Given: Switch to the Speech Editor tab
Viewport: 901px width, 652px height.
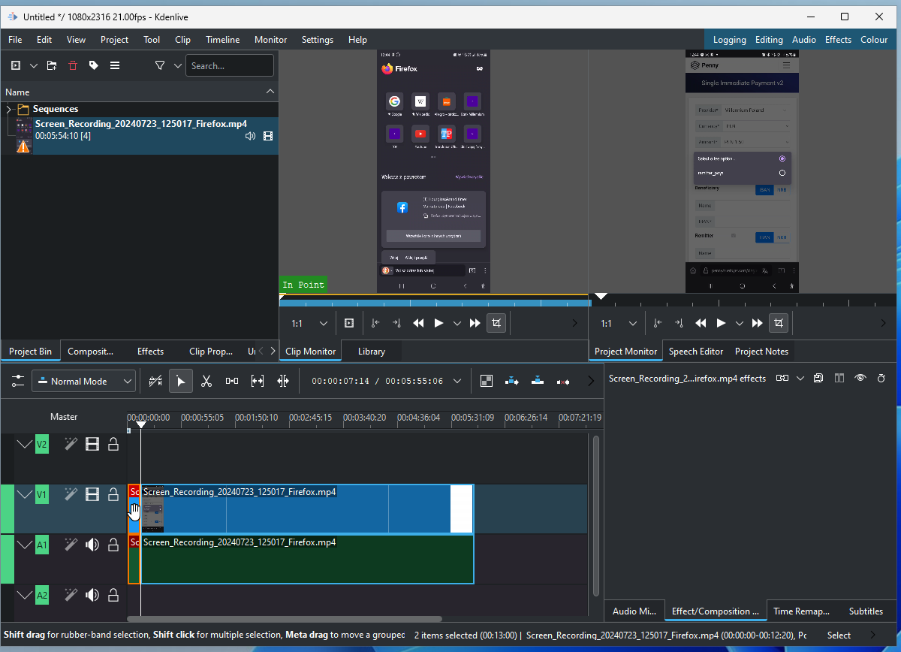Looking at the screenshot, I should (x=696, y=351).
